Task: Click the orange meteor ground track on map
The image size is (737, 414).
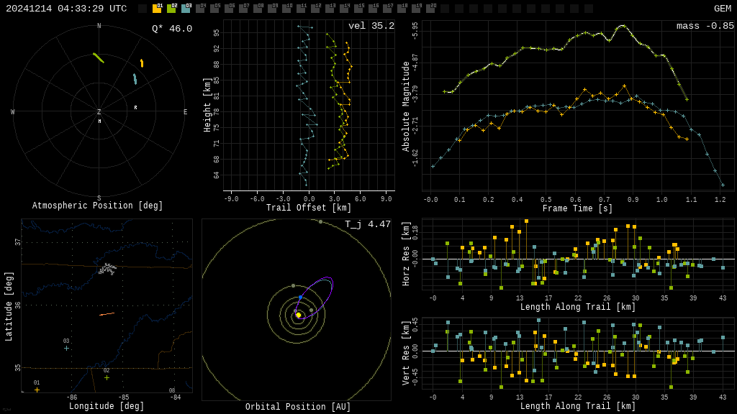Action: [x=107, y=314]
